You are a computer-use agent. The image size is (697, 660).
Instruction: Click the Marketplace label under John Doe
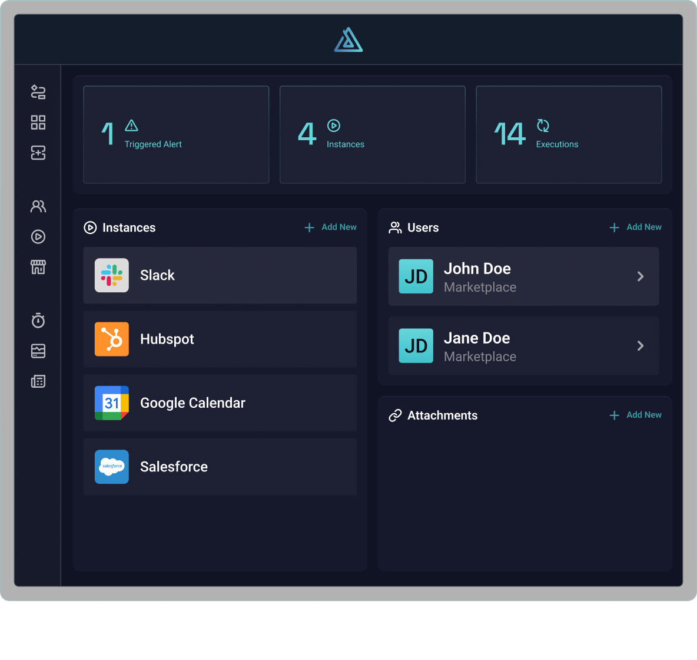click(480, 288)
